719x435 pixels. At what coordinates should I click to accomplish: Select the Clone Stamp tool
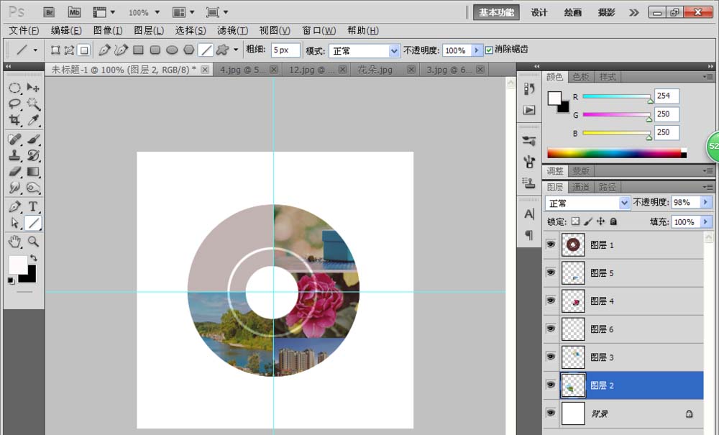point(14,155)
